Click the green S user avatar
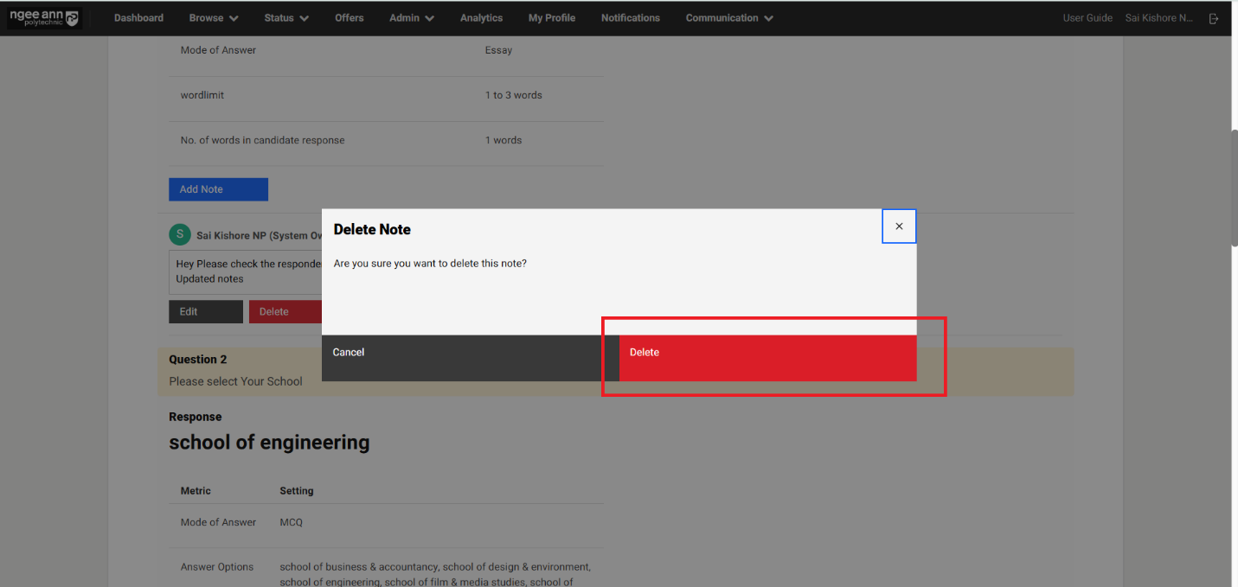Viewport: 1238px width, 587px height. tap(179, 234)
